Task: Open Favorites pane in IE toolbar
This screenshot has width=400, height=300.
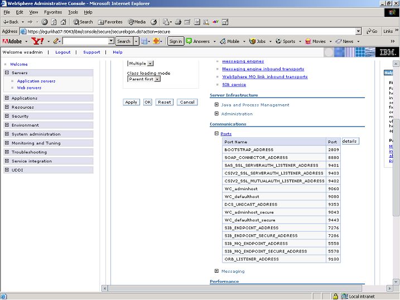Action: [x=110, y=22]
